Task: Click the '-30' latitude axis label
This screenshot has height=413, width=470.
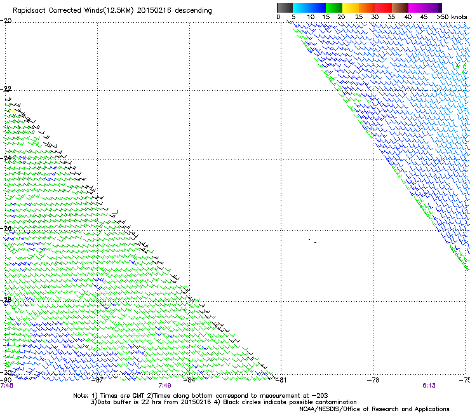Action: 6,372
